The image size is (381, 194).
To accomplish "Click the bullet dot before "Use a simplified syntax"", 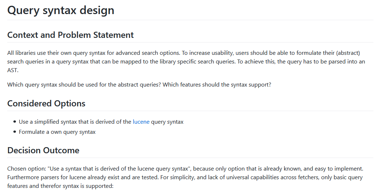I will [15, 122].
